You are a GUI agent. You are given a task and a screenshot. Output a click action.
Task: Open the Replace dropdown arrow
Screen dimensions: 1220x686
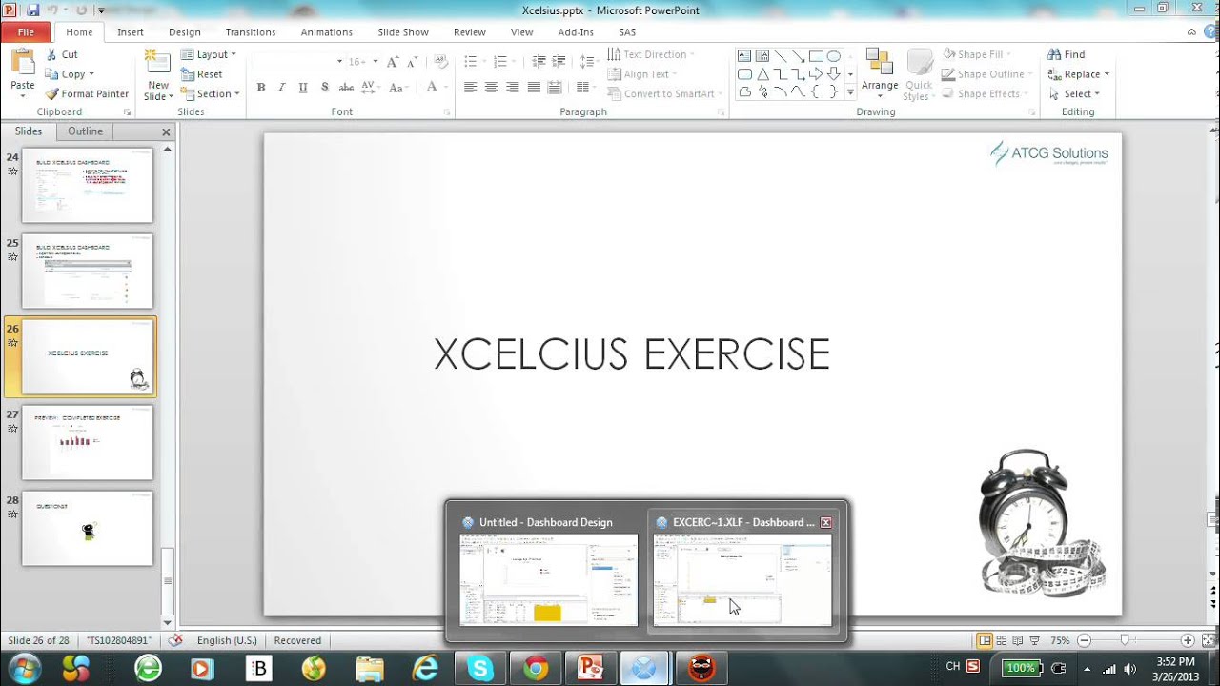coord(1108,74)
